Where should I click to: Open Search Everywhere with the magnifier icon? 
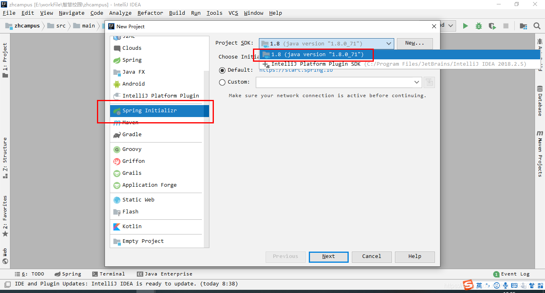click(537, 25)
